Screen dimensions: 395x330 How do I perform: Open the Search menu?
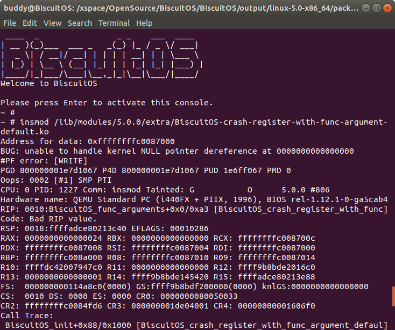pos(80,23)
